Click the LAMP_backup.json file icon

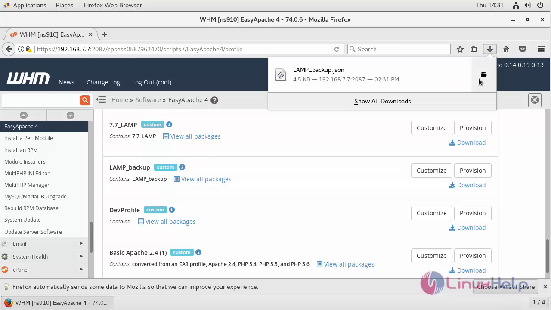click(281, 74)
